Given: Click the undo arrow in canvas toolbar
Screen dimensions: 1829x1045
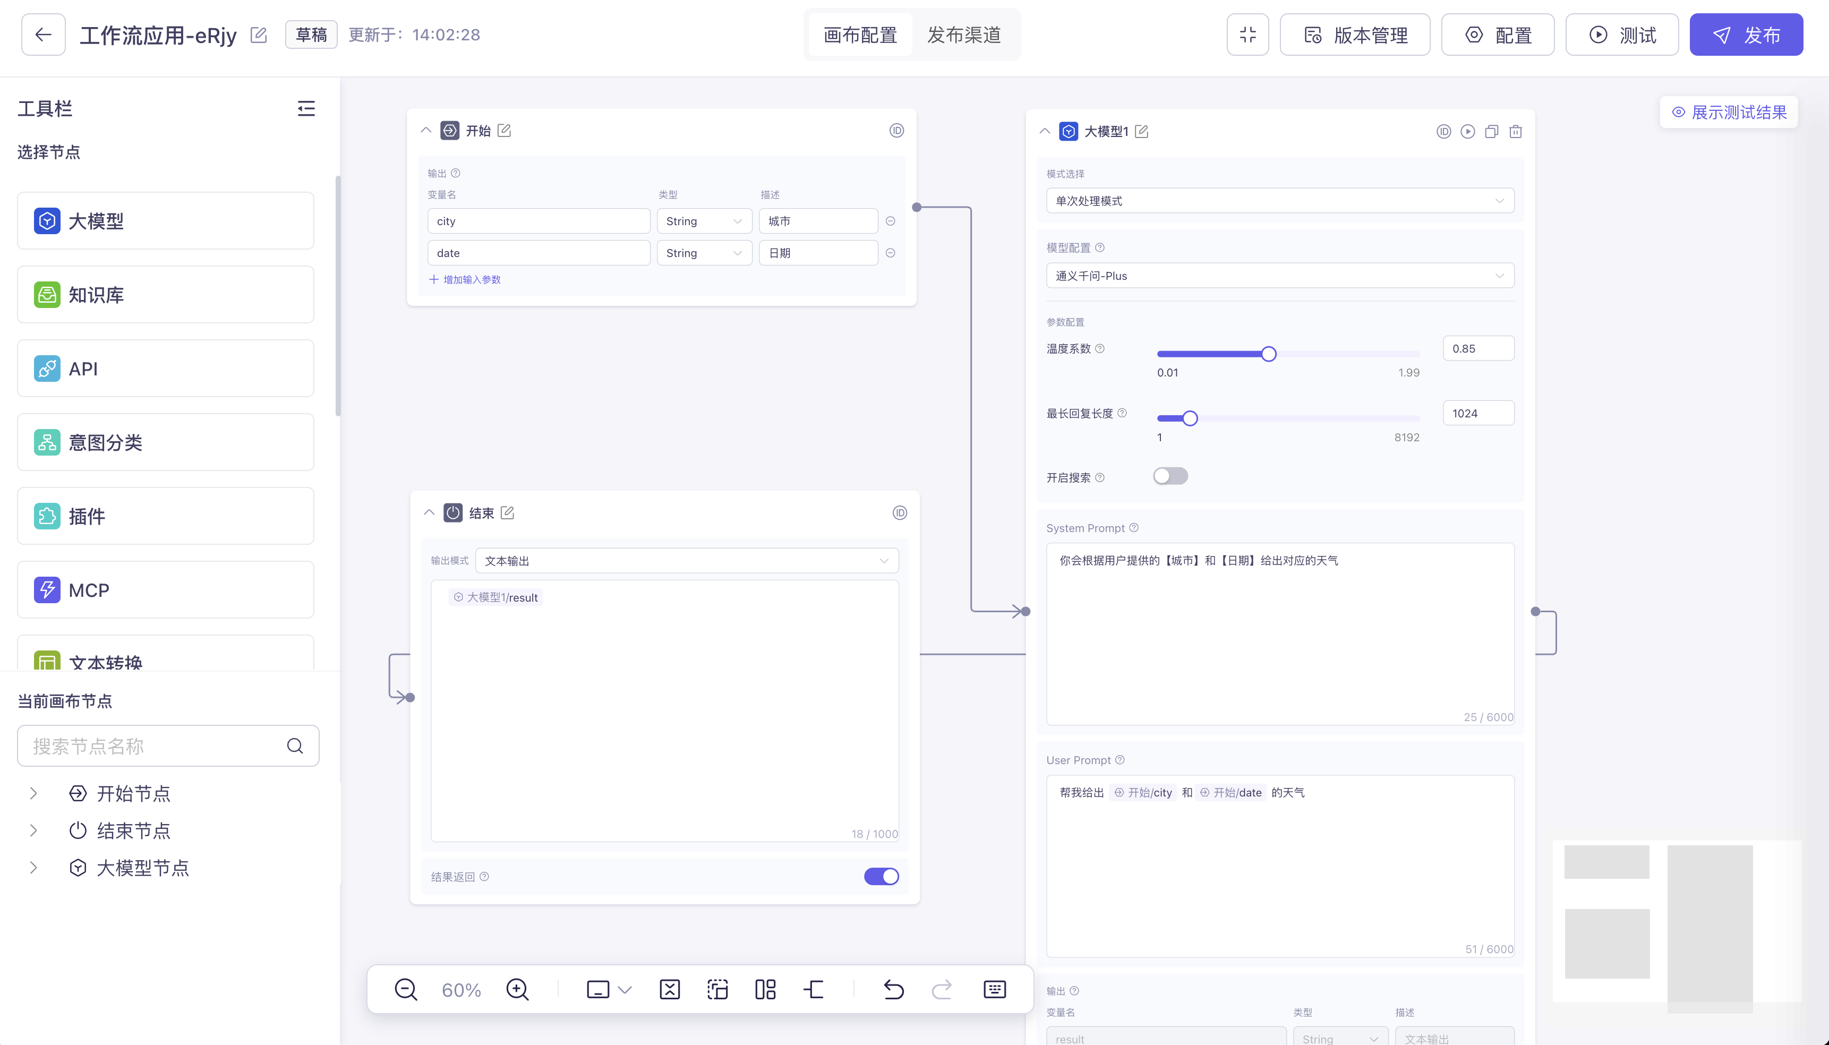Looking at the screenshot, I should pos(894,990).
